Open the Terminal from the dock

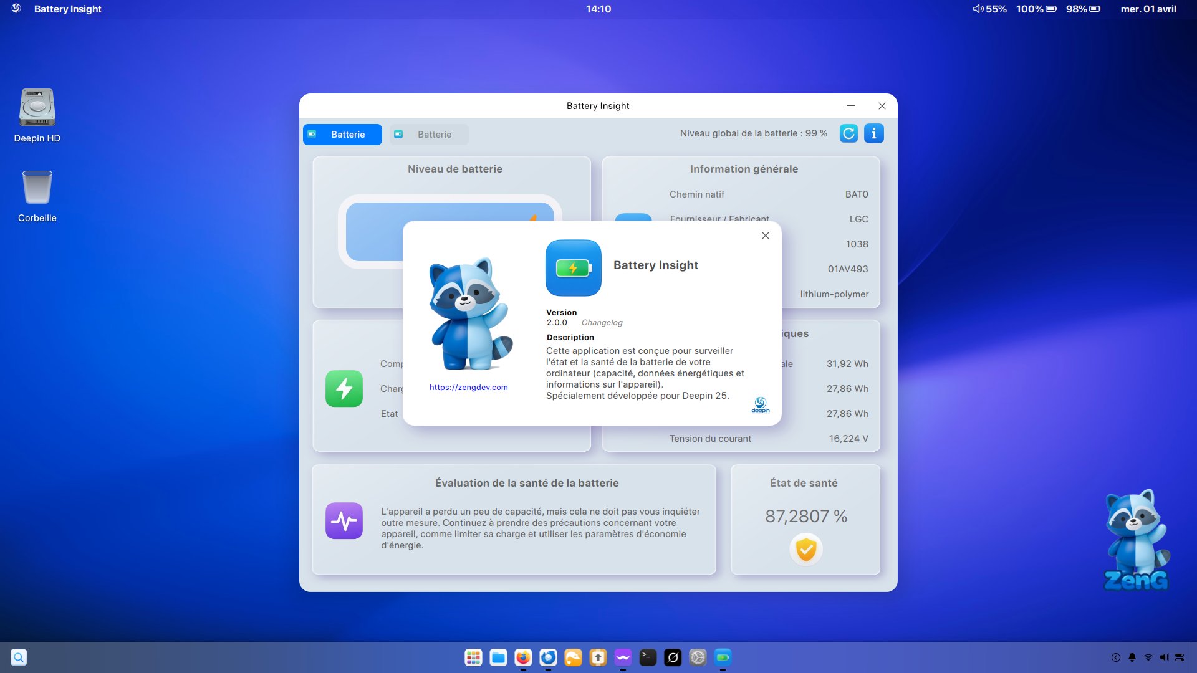click(x=648, y=657)
